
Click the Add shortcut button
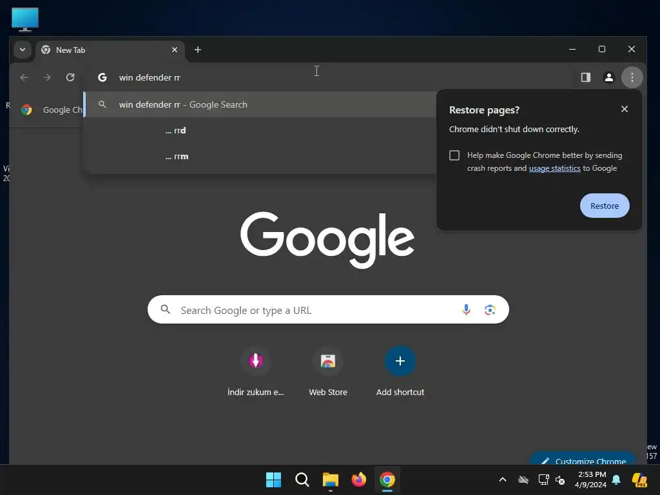[x=400, y=372]
